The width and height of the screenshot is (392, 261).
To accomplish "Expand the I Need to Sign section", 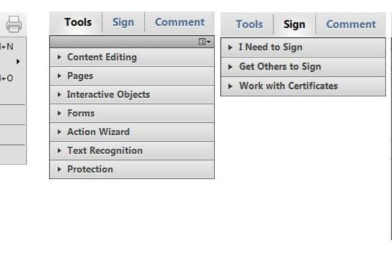I will [x=270, y=48].
